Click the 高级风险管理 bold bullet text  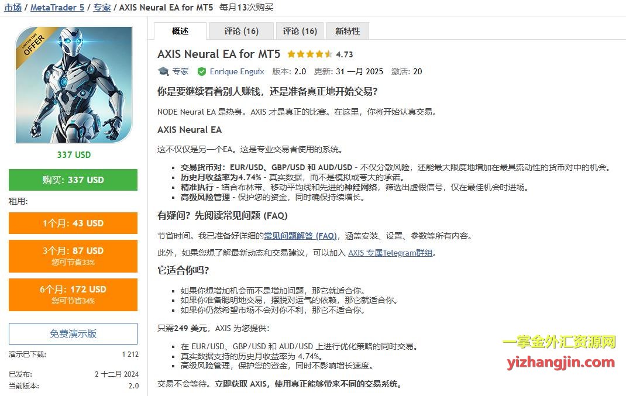205,197
